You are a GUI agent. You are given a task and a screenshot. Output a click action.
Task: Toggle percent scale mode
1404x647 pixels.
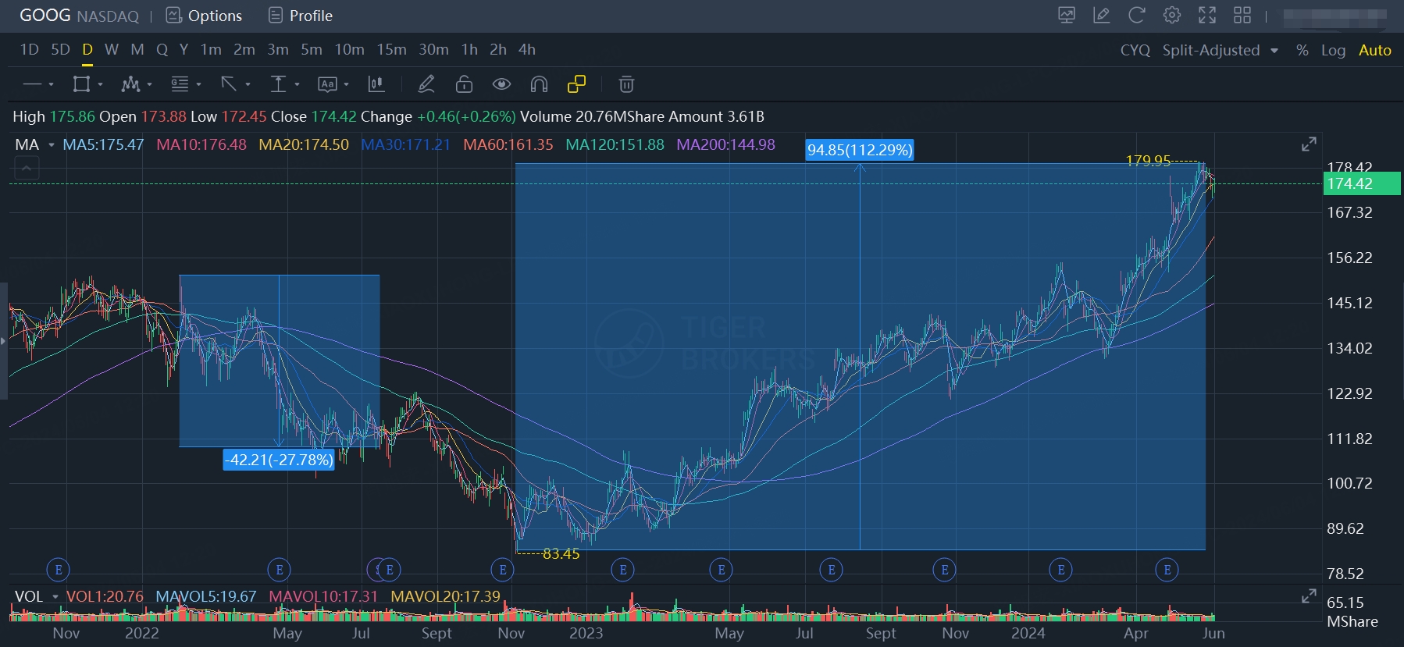(x=1302, y=50)
